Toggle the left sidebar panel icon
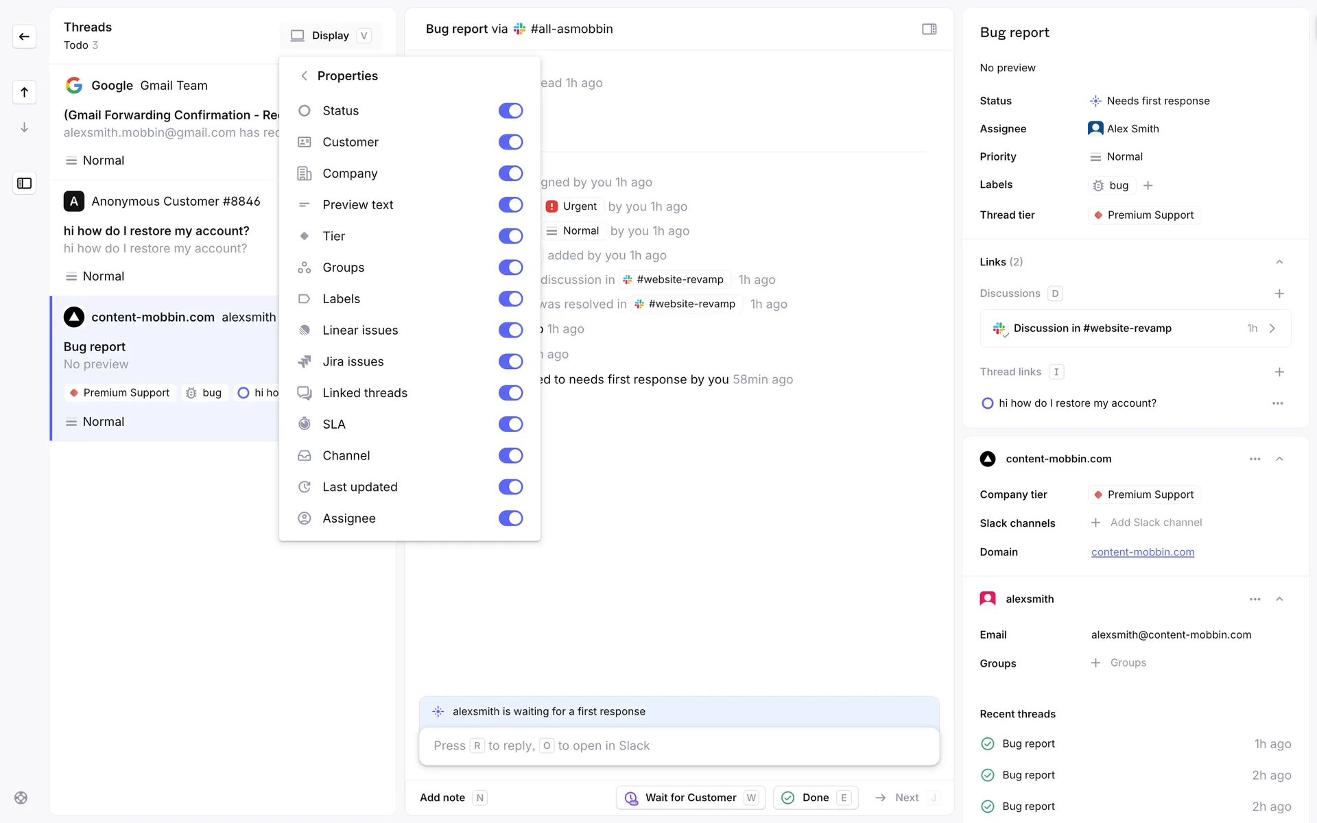Viewport: 1317px width, 823px height. pos(24,183)
